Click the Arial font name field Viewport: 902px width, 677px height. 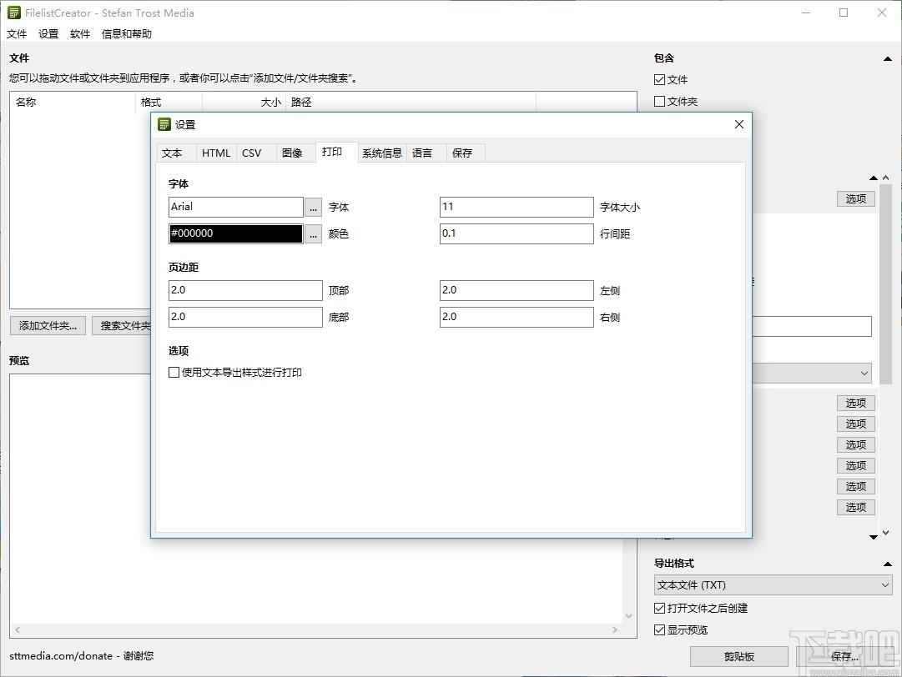[236, 207]
